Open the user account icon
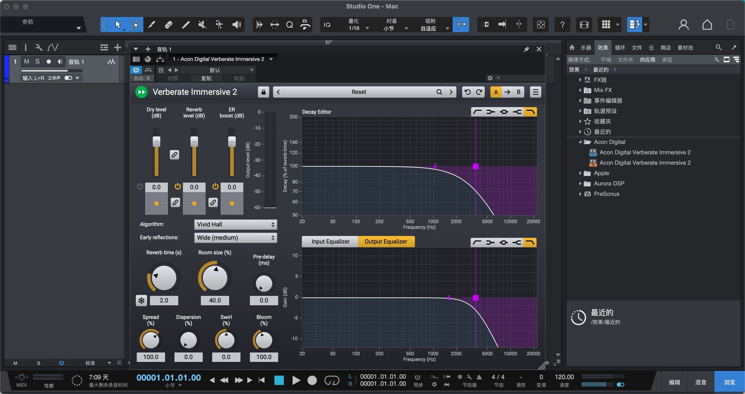This screenshot has width=745, height=394. tap(683, 25)
